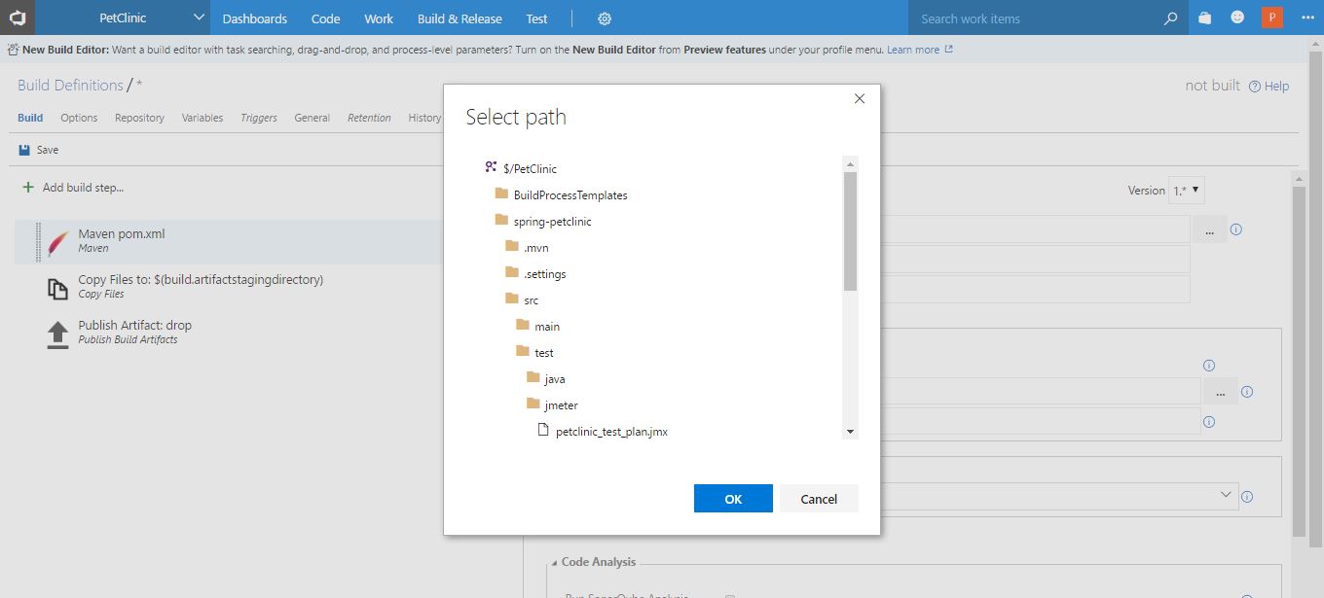Click the Search work items field

(1034, 18)
